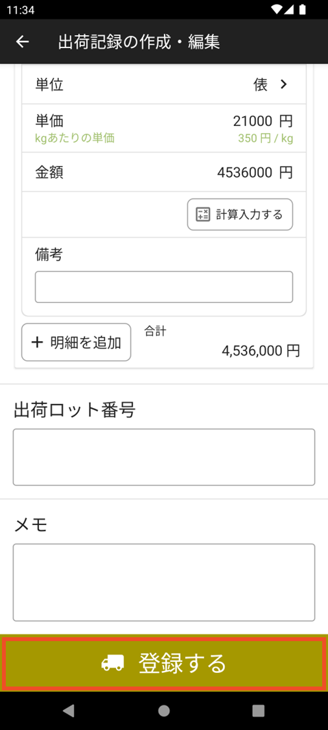The image size is (328, 730).
Task: Tap the 350 円 / kg price text
Action: (266, 138)
